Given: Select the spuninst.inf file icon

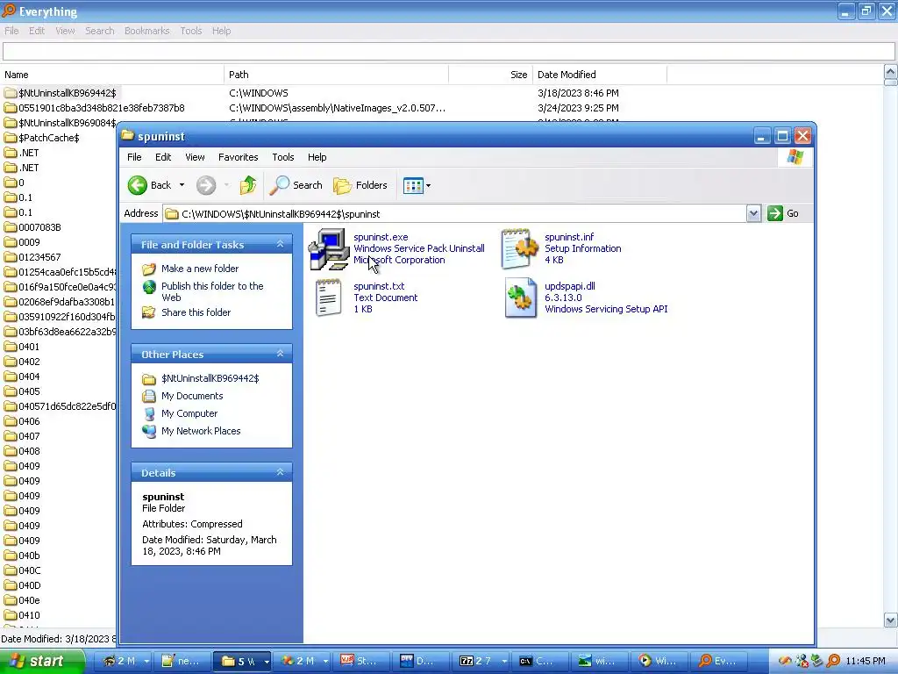Looking at the screenshot, I should tap(520, 248).
